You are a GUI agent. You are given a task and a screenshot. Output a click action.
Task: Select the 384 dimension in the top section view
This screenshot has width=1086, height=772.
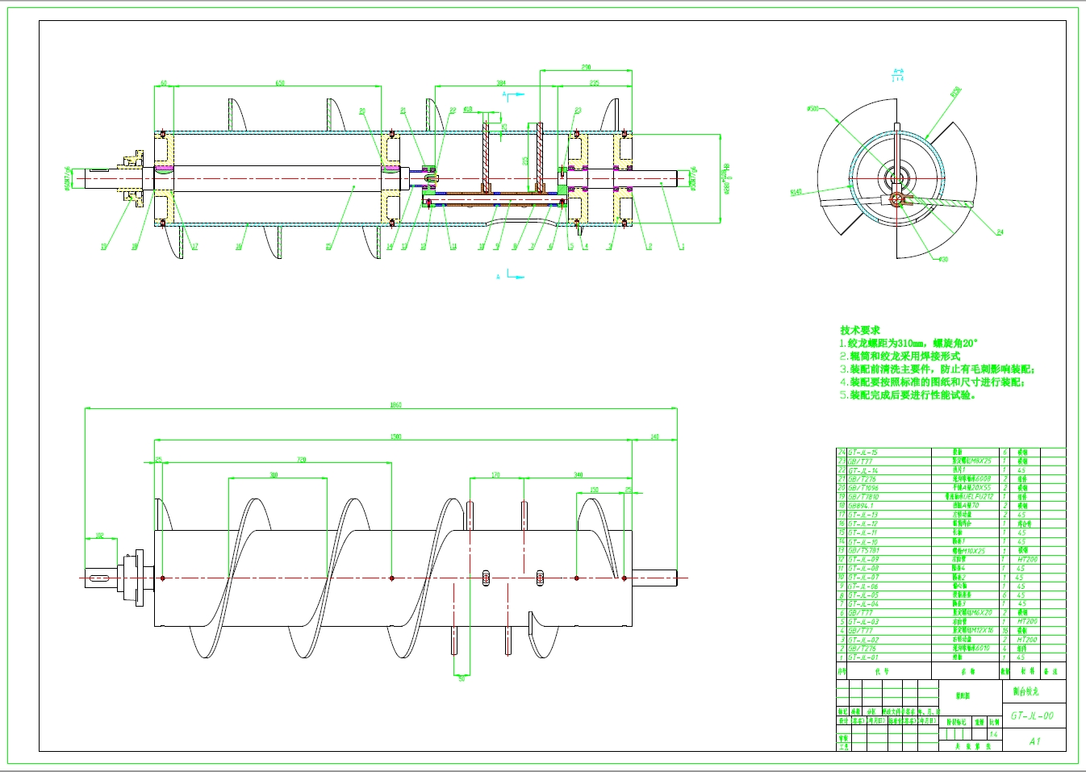point(500,83)
